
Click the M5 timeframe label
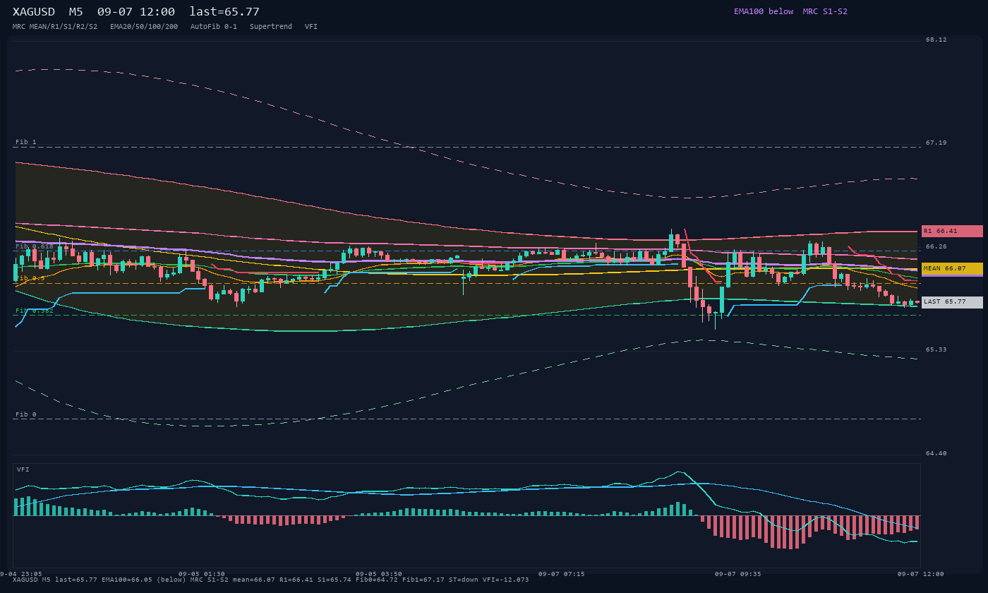(76, 12)
